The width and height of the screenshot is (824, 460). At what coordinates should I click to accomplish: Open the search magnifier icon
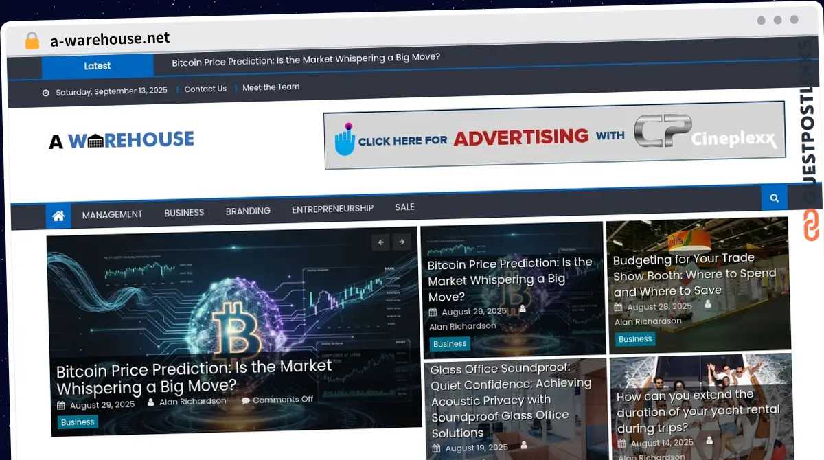click(x=774, y=198)
